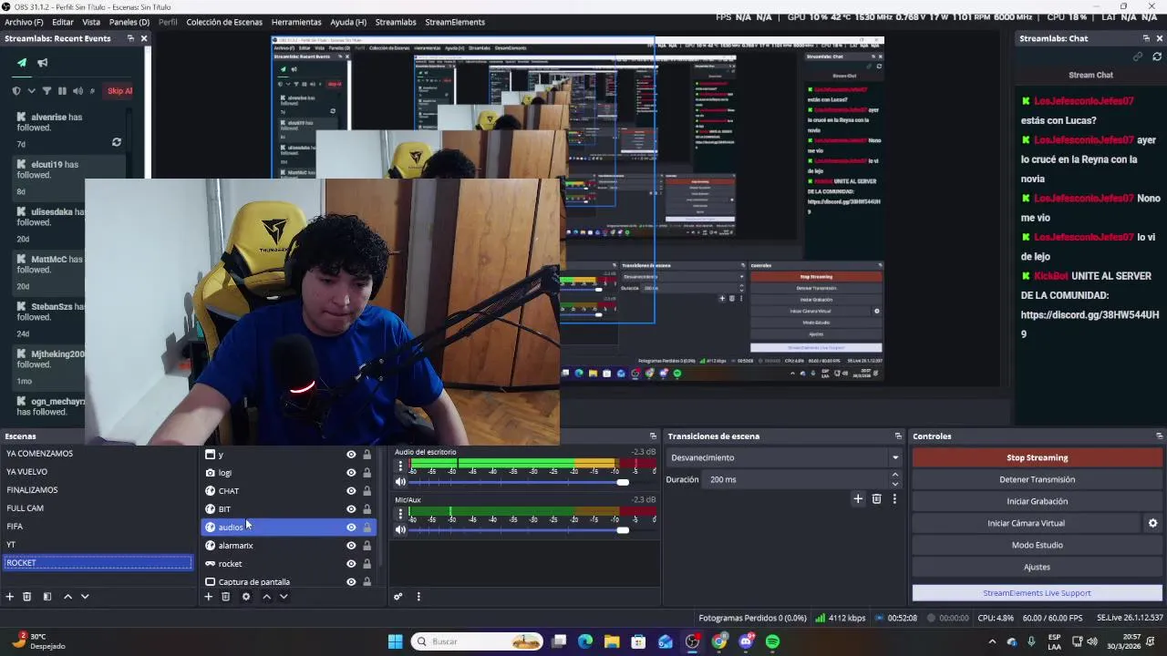Move selected source down
The height and width of the screenshot is (656, 1167).
coord(284,597)
